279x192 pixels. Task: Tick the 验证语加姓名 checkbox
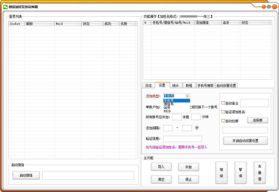(223, 112)
